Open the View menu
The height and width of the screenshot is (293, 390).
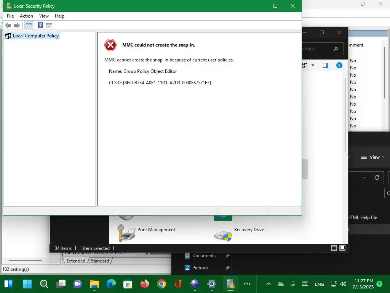tap(44, 16)
